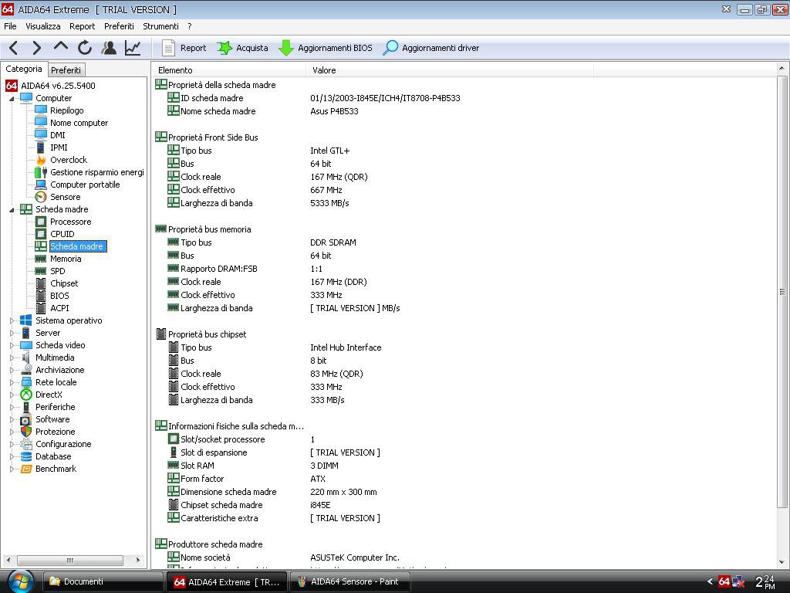Expand the Benchmark tree node
Image resolution: width=790 pixels, height=593 pixels.
(12, 469)
